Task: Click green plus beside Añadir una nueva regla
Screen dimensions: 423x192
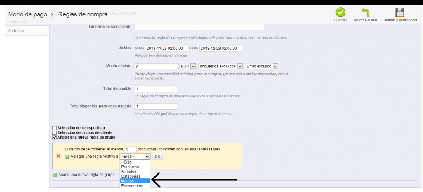Action: (x=55, y=175)
